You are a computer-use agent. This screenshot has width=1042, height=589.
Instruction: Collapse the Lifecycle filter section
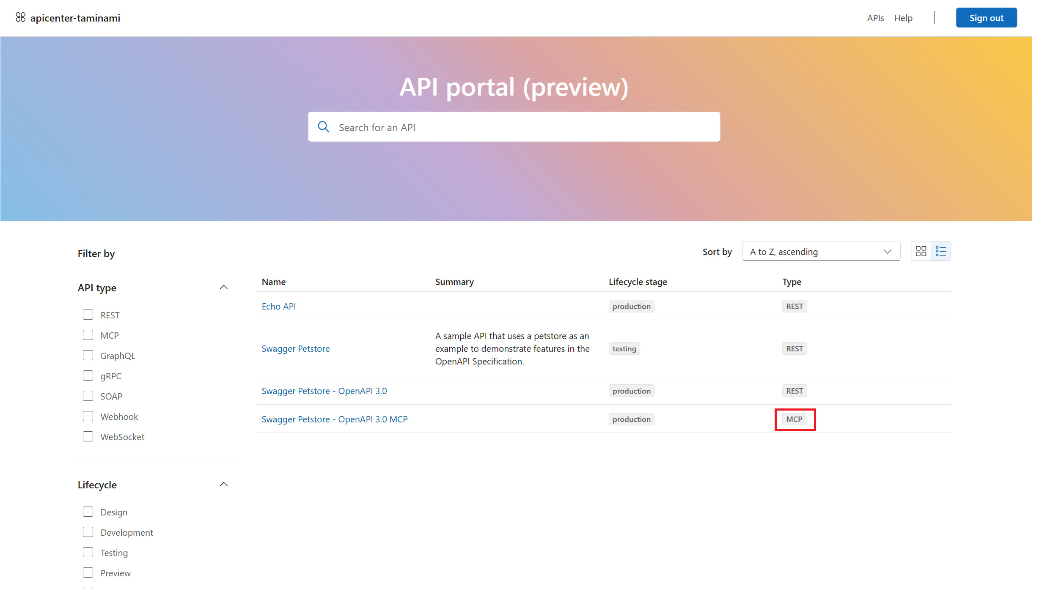(x=224, y=485)
